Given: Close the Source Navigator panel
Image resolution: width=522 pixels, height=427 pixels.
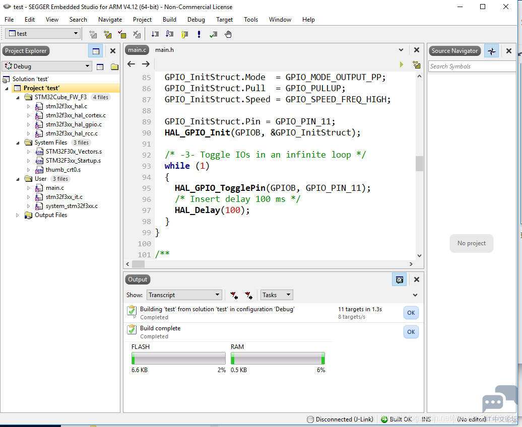Looking at the screenshot, I should (x=509, y=51).
